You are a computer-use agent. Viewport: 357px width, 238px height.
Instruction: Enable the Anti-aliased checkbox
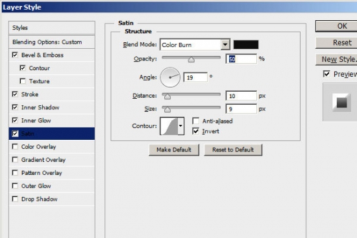coord(196,121)
